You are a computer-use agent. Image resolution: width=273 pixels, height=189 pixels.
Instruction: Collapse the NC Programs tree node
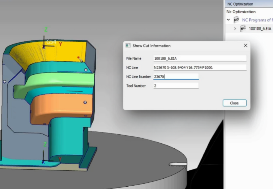[x=229, y=20]
